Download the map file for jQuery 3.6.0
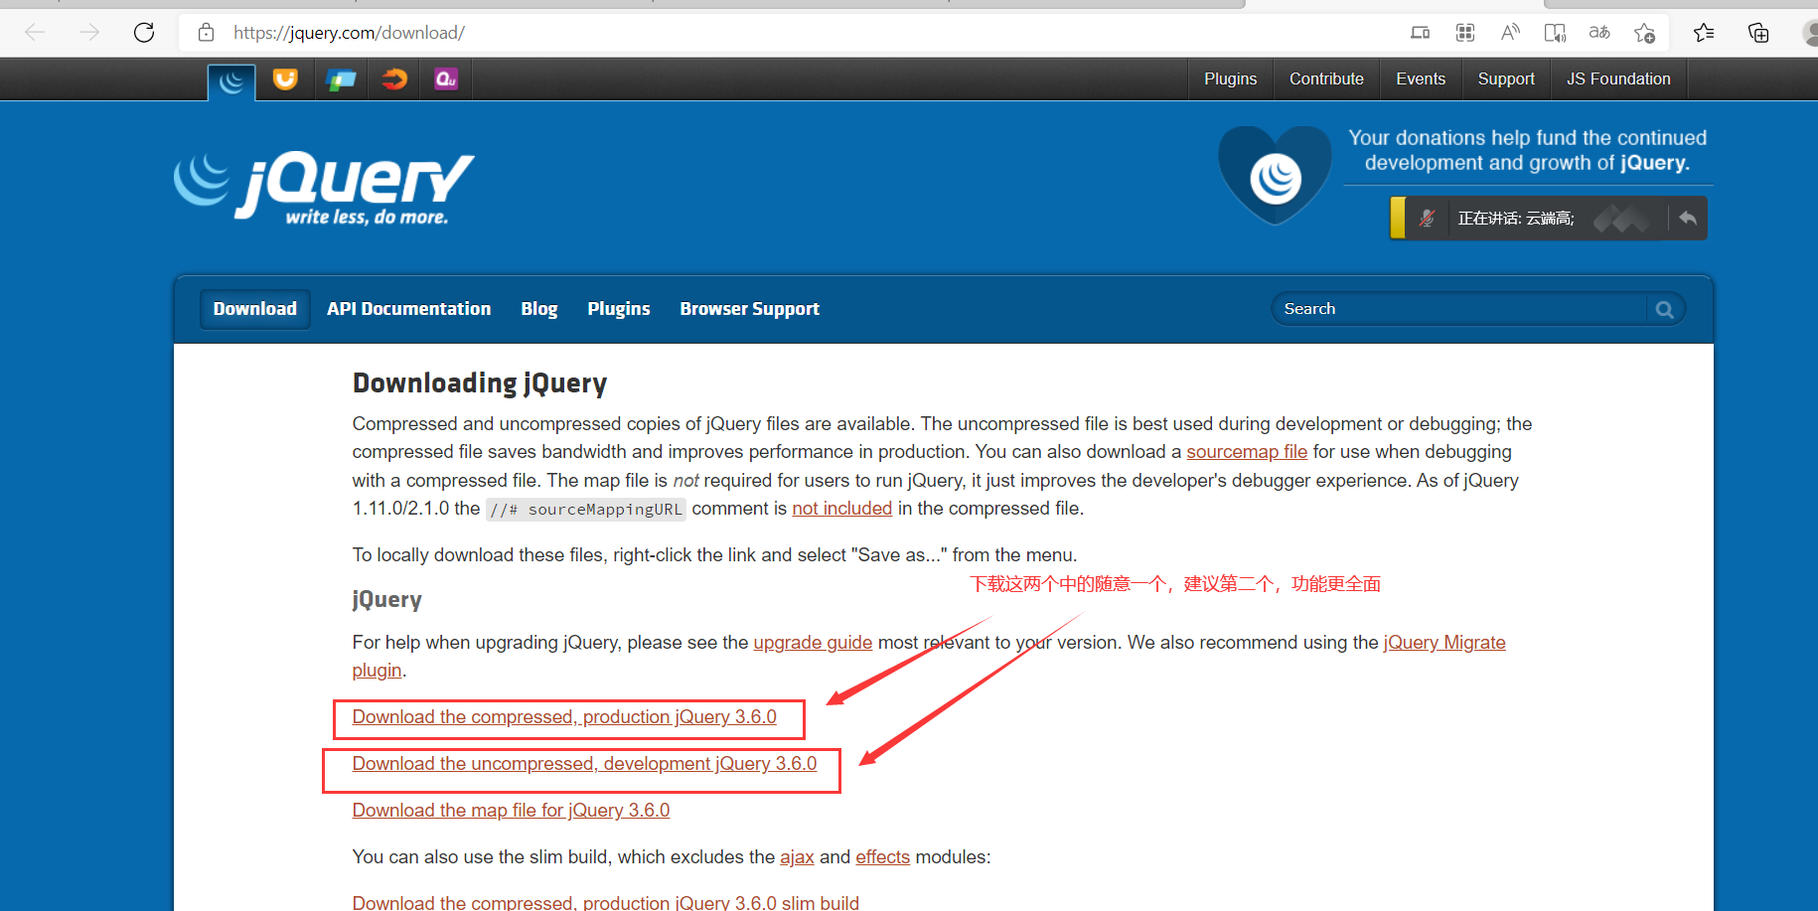The height and width of the screenshot is (911, 1818). coord(511,811)
